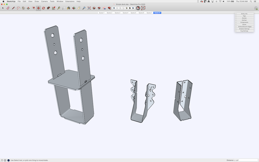Choose the Rotate tool

click(43, 8)
